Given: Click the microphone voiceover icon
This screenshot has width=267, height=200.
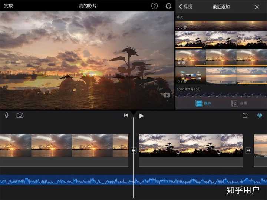Looking at the screenshot, I should pyautogui.click(x=7, y=115).
